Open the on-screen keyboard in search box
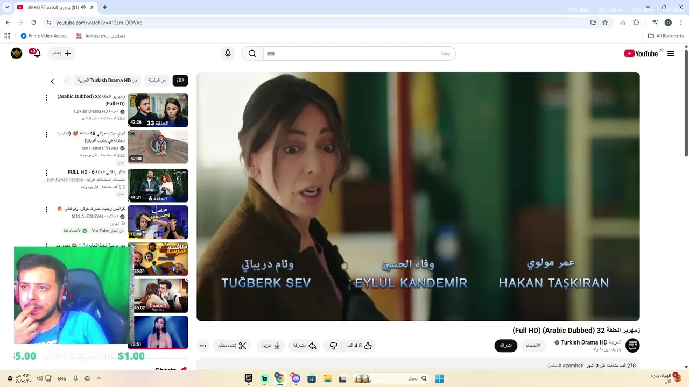The width and height of the screenshot is (689, 387). [x=271, y=53]
